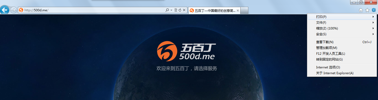This screenshot has width=378, height=100.
Task: Open the address bar autocomplete dropdown arrow
Action: pos(172,10)
